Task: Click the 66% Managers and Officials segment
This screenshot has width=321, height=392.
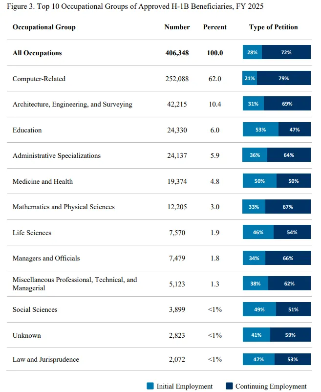Action: point(288,258)
